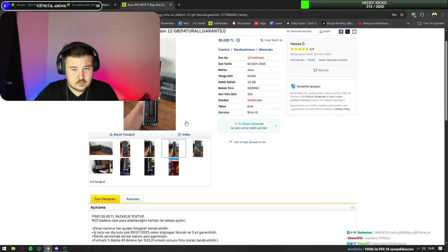Open File Explorer from taskbar
The width and height of the screenshot is (448, 252).
[13, 248]
